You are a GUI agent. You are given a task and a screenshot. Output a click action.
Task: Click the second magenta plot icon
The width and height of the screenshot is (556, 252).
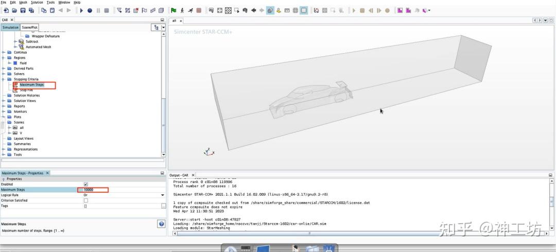pos(408,10)
